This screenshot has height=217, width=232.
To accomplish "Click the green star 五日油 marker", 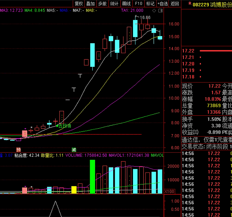I will pyautogui.click(x=63, y=126).
